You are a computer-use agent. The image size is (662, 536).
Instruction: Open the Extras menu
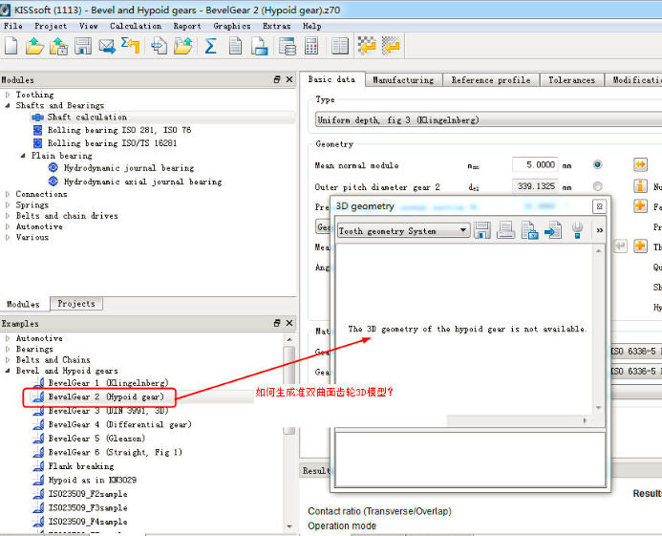(x=276, y=26)
